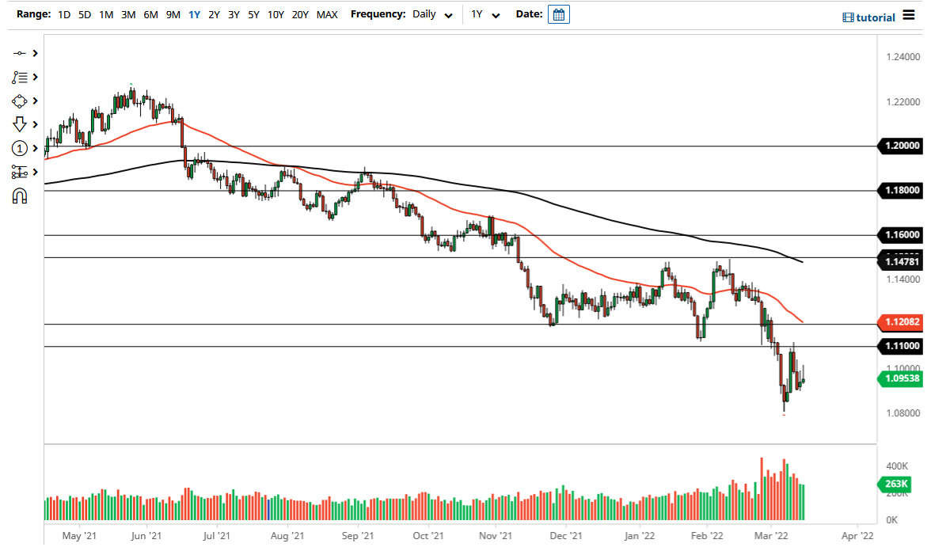The width and height of the screenshot is (931, 551).
Task: Open the Frequency dropdown
Action: click(x=449, y=14)
